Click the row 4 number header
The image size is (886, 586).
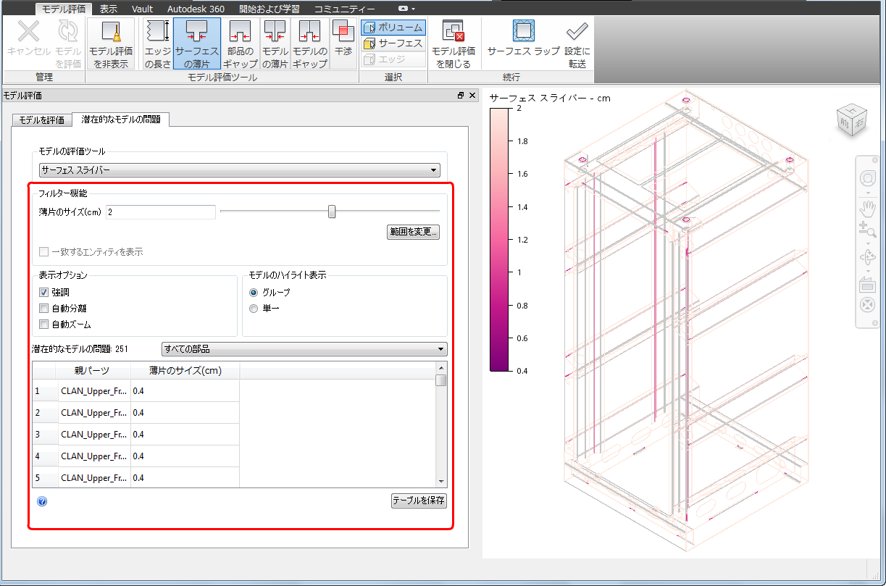[43, 456]
